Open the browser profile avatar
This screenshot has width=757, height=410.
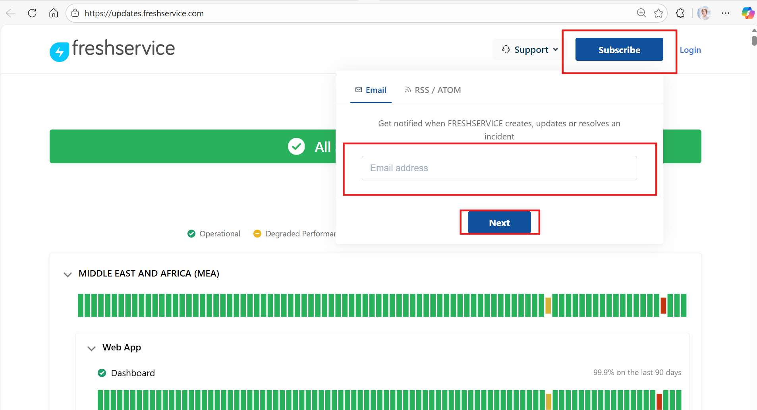point(704,13)
